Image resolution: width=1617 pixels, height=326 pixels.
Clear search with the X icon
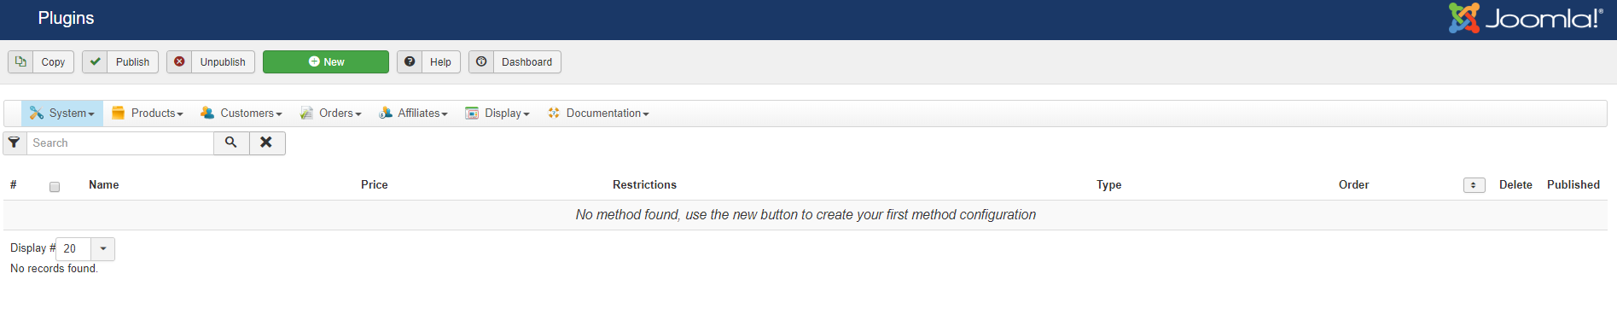pos(267,143)
